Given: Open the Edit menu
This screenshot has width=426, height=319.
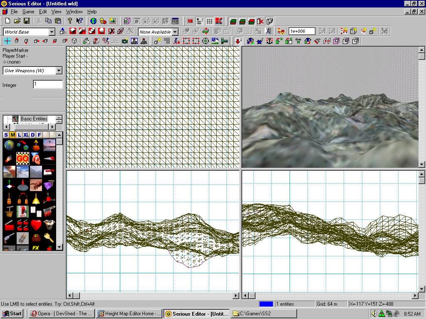Looking at the screenshot, I should (x=43, y=12).
